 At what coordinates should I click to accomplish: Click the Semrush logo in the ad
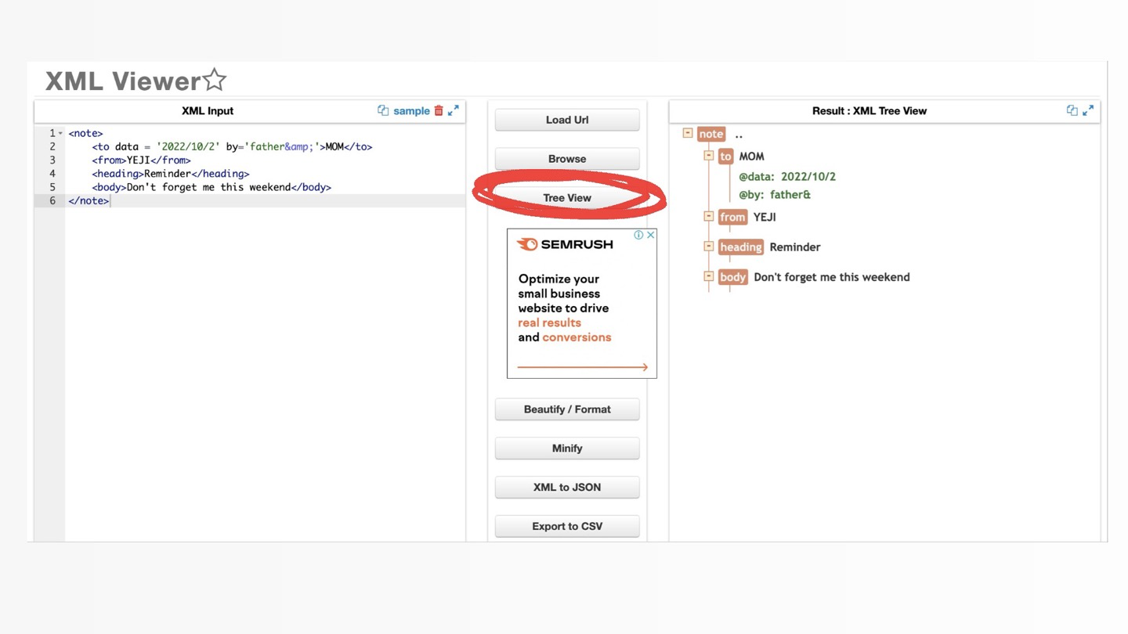pos(565,244)
